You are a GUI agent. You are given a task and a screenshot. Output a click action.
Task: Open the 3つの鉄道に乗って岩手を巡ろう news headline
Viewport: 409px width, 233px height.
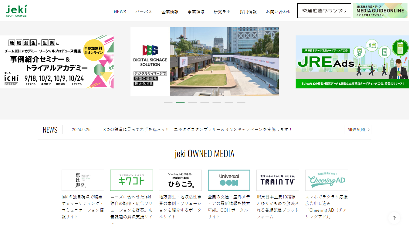198,130
